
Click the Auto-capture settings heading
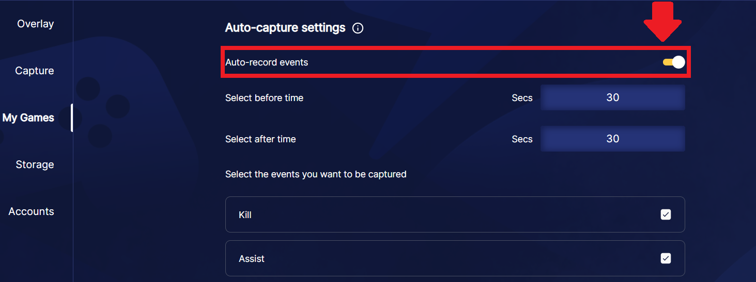pyautogui.click(x=285, y=28)
